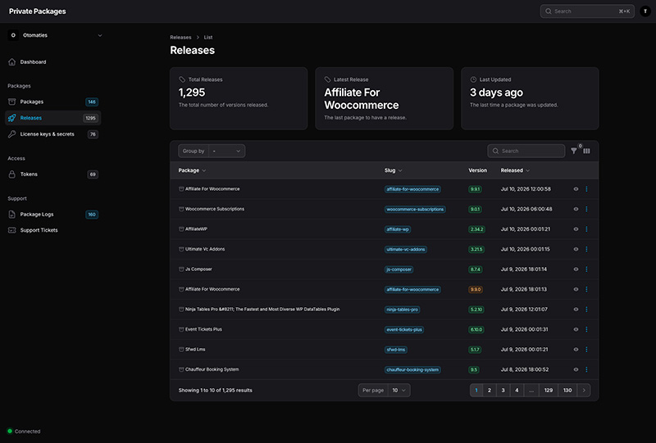This screenshot has width=656, height=443.
Task: View the AffiliateWP release eye icon
Action: point(576,229)
